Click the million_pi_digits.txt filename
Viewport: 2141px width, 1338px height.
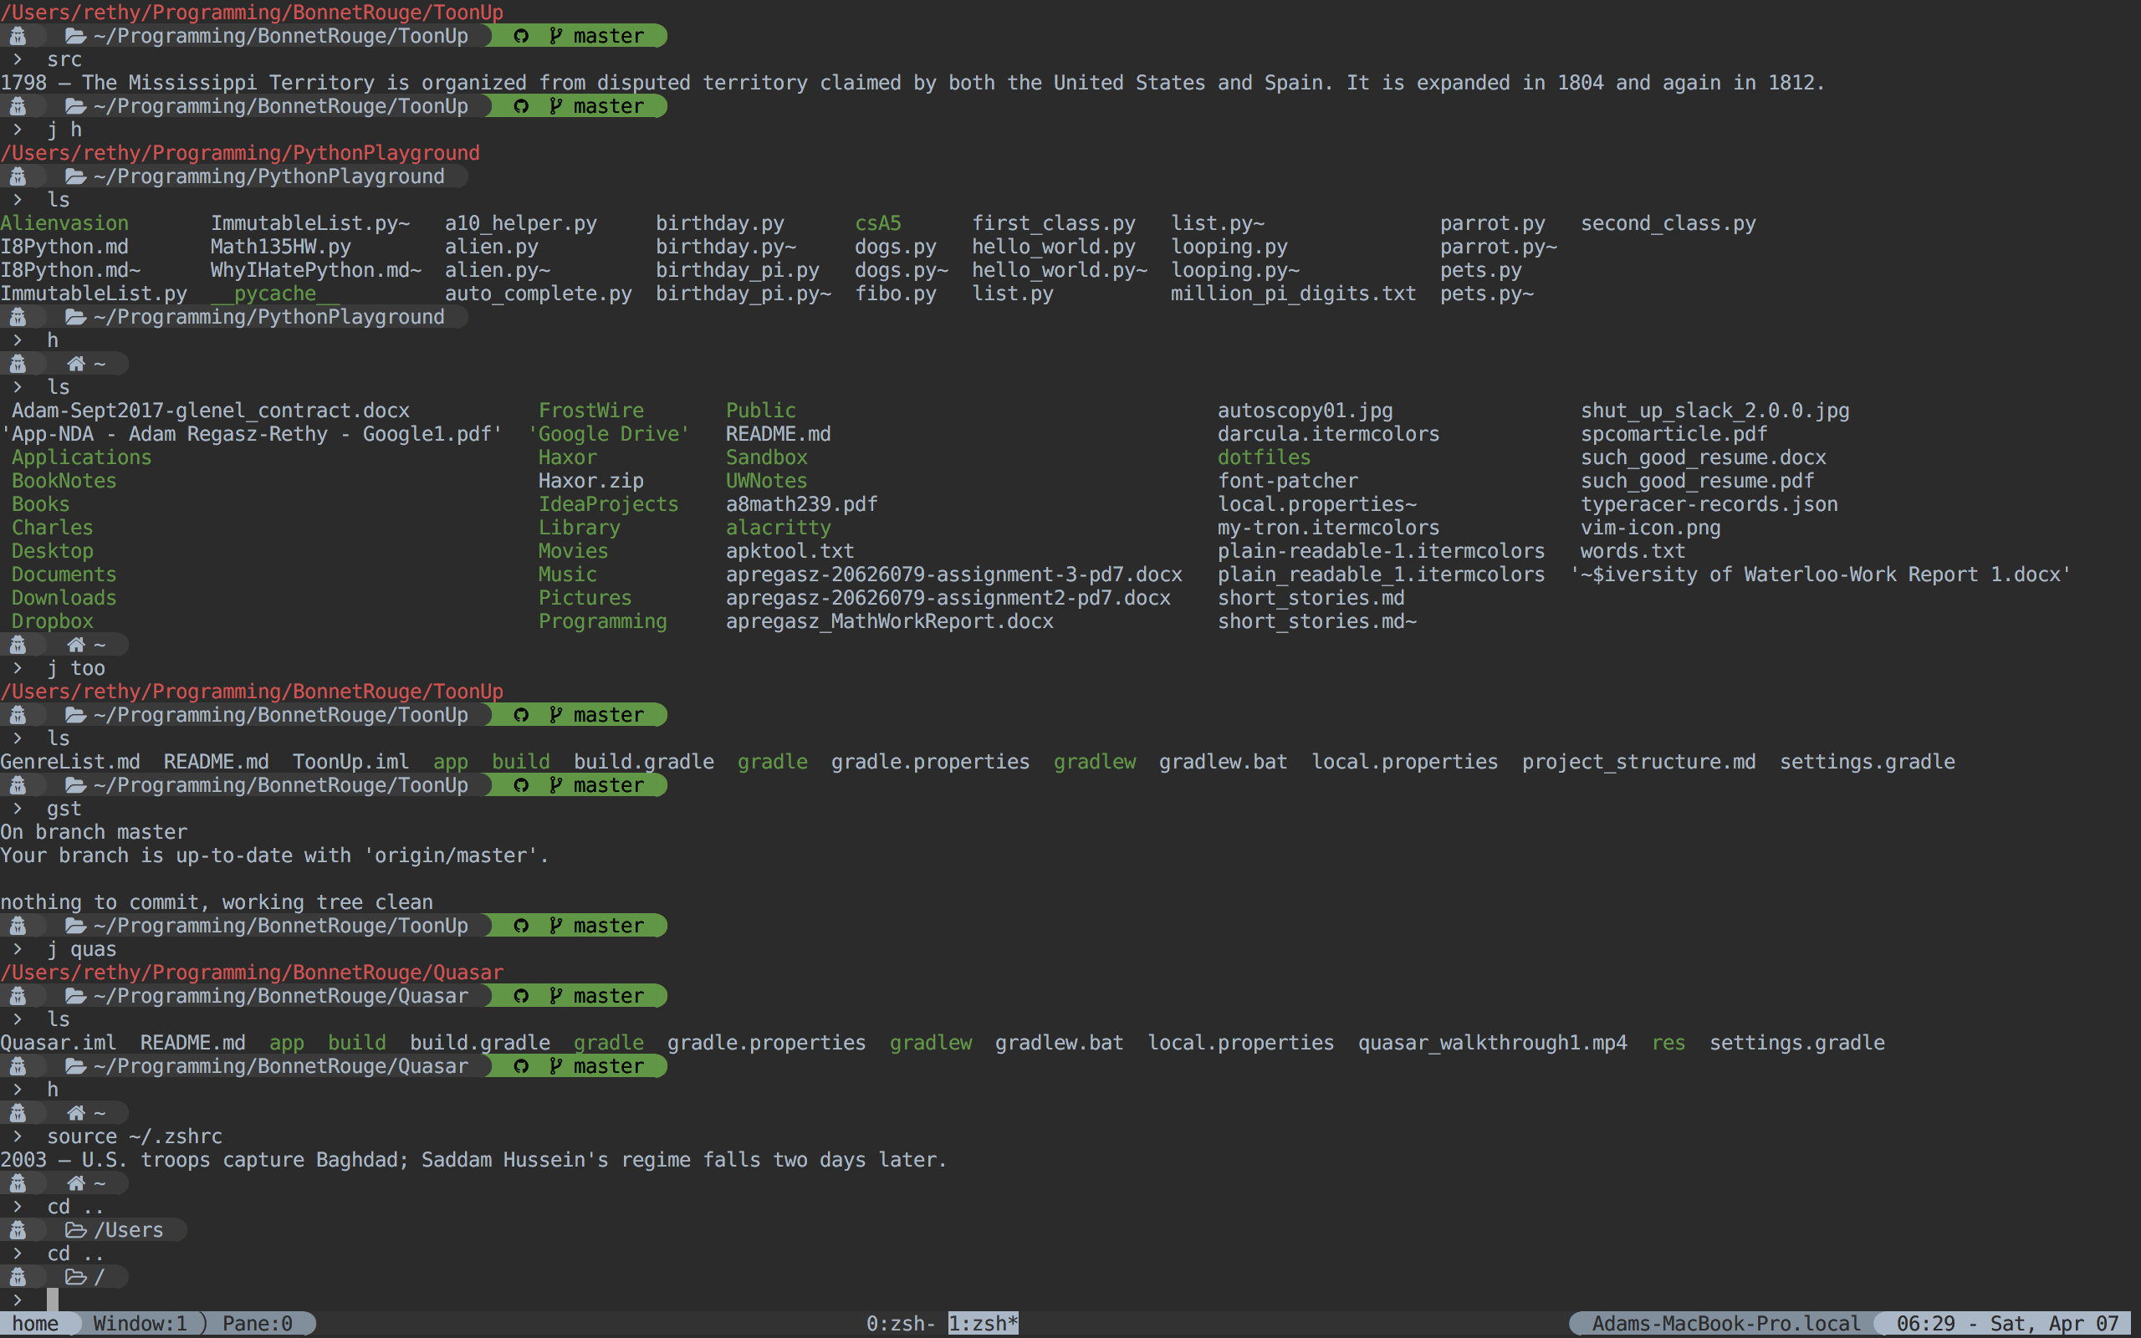click(1293, 294)
